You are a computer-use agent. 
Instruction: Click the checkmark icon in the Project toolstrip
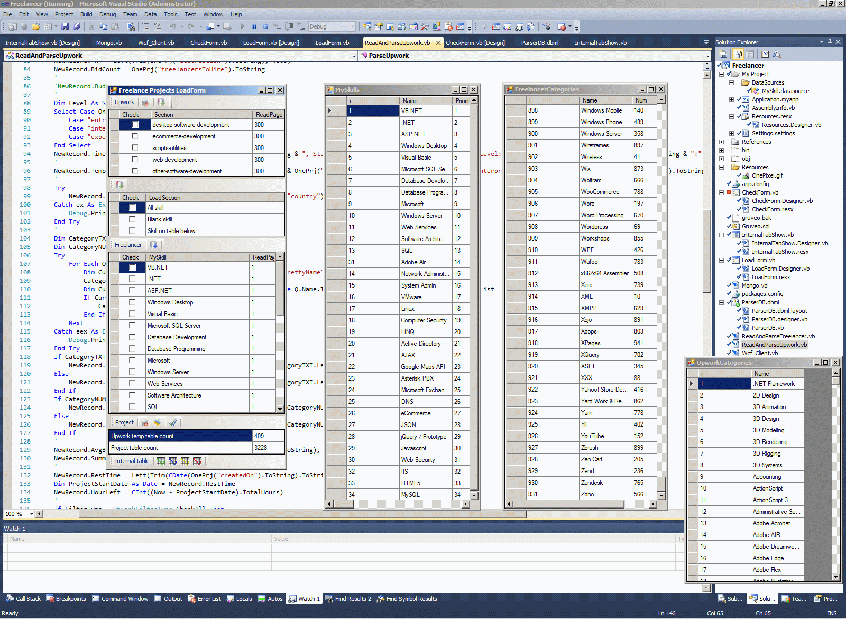172,422
